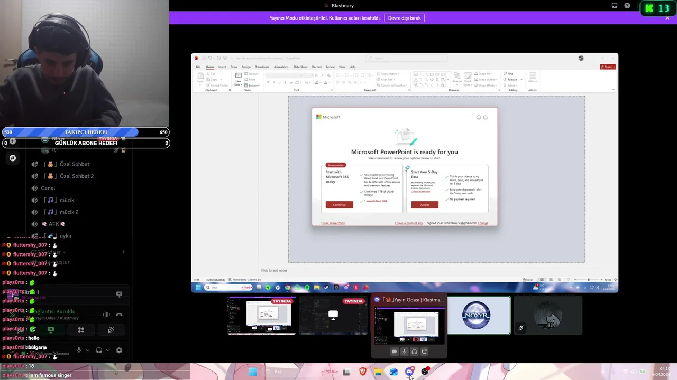Click the Discord discover compass icon
Viewport: 677px width, 380px height.
pyautogui.click(x=13, y=158)
